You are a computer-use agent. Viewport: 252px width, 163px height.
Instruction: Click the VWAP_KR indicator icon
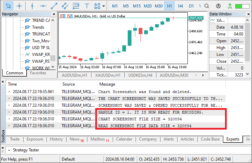point(27,54)
